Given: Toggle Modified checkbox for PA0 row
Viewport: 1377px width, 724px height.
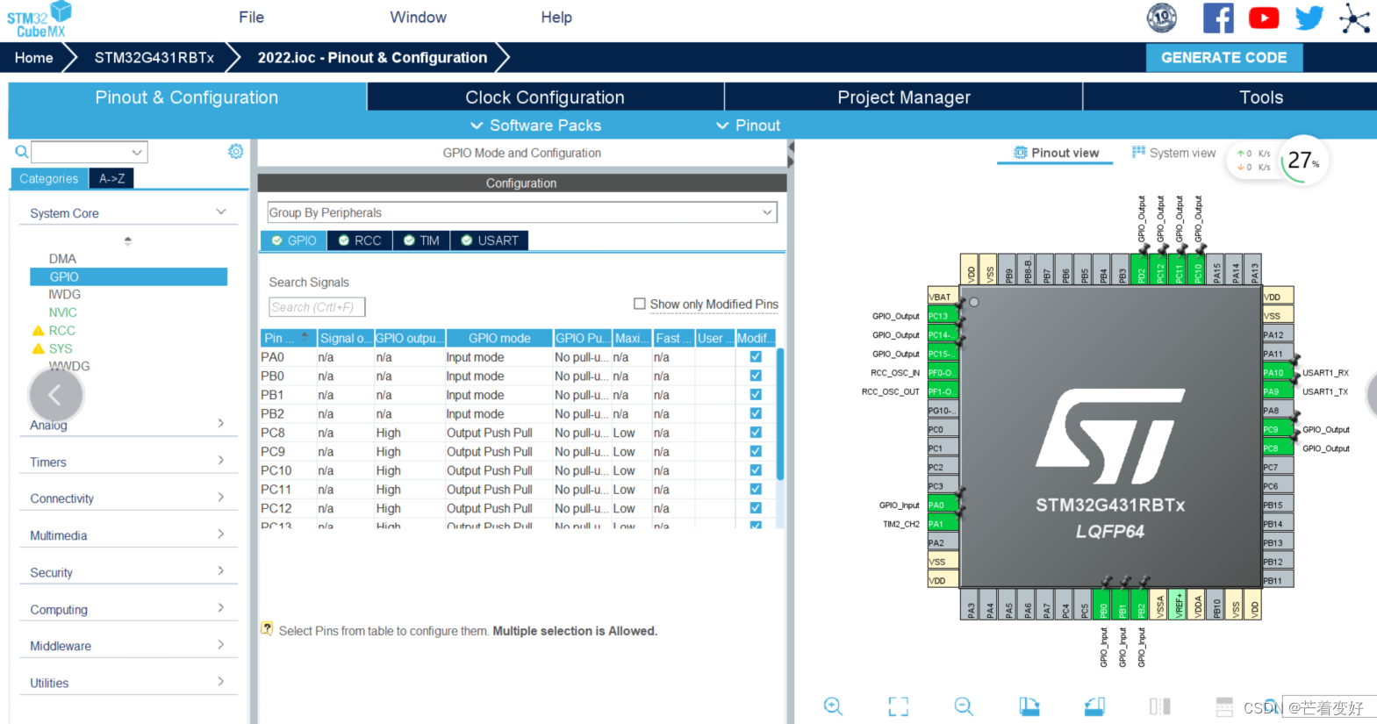Looking at the screenshot, I should pyautogui.click(x=756, y=357).
